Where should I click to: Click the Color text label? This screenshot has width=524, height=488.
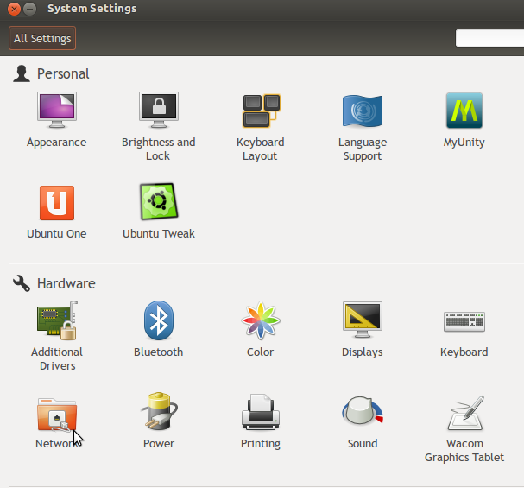tap(261, 352)
